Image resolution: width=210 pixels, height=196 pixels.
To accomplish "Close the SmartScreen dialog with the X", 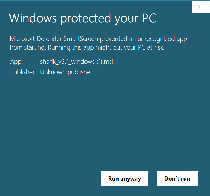I will pyautogui.click(x=200, y=7).
